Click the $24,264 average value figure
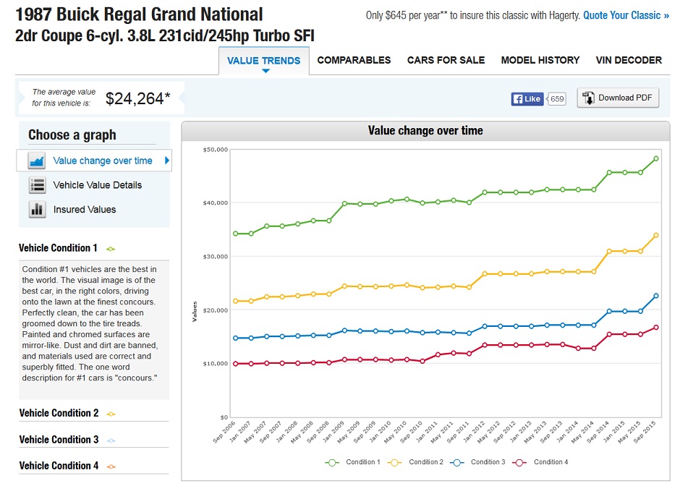Viewport: 680px width, 486px height. point(138,99)
